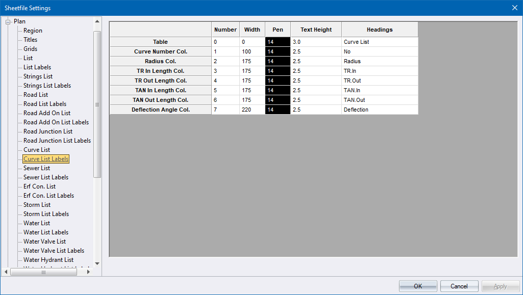The width and height of the screenshot is (523, 295).
Task: Click the Pen swatch for Radius Col.
Action: [x=277, y=61]
